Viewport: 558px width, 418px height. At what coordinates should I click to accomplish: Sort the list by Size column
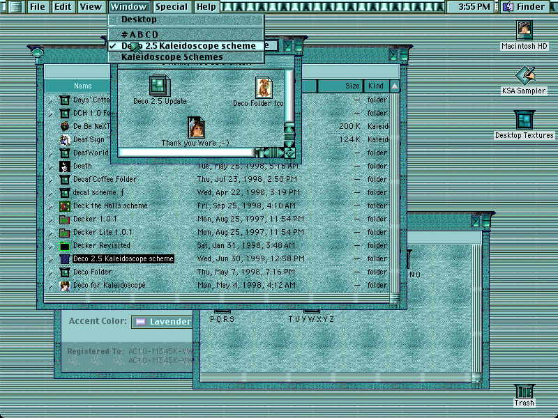click(x=340, y=86)
